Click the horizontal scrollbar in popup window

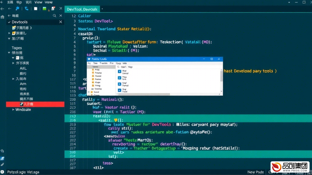[144, 94]
